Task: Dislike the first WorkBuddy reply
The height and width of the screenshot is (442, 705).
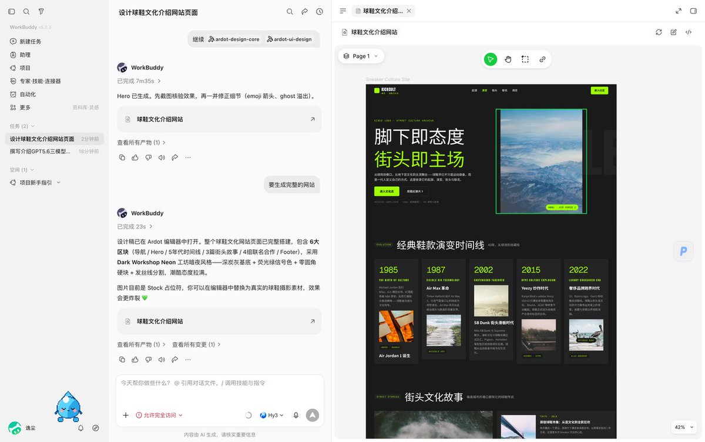Action: click(x=148, y=157)
